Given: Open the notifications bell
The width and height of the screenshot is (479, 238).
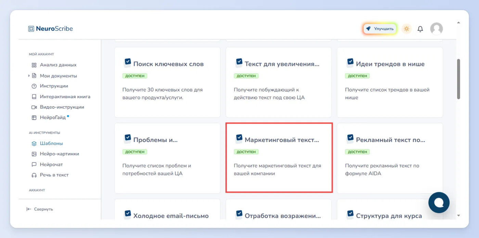Looking at the screenshot, I should (x=420, y=29).
